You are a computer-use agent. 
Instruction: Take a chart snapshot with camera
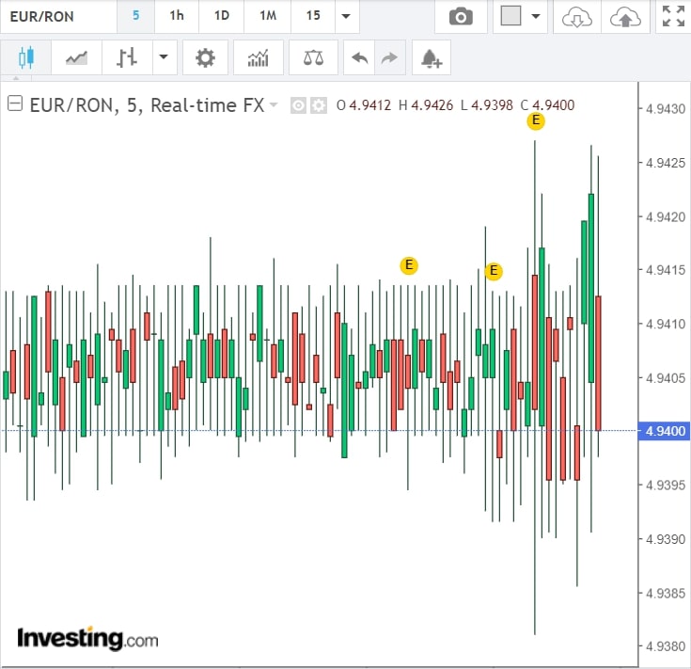tap(460, 17)
